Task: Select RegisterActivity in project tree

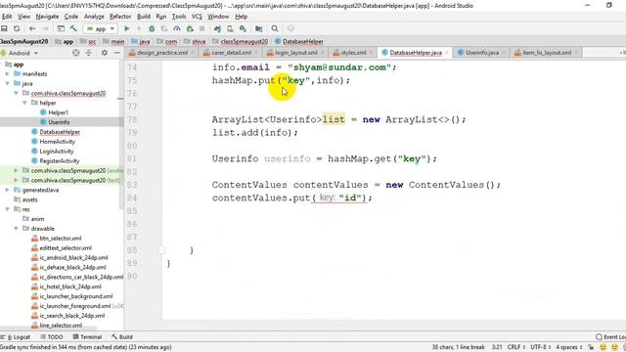Action: 59,160
